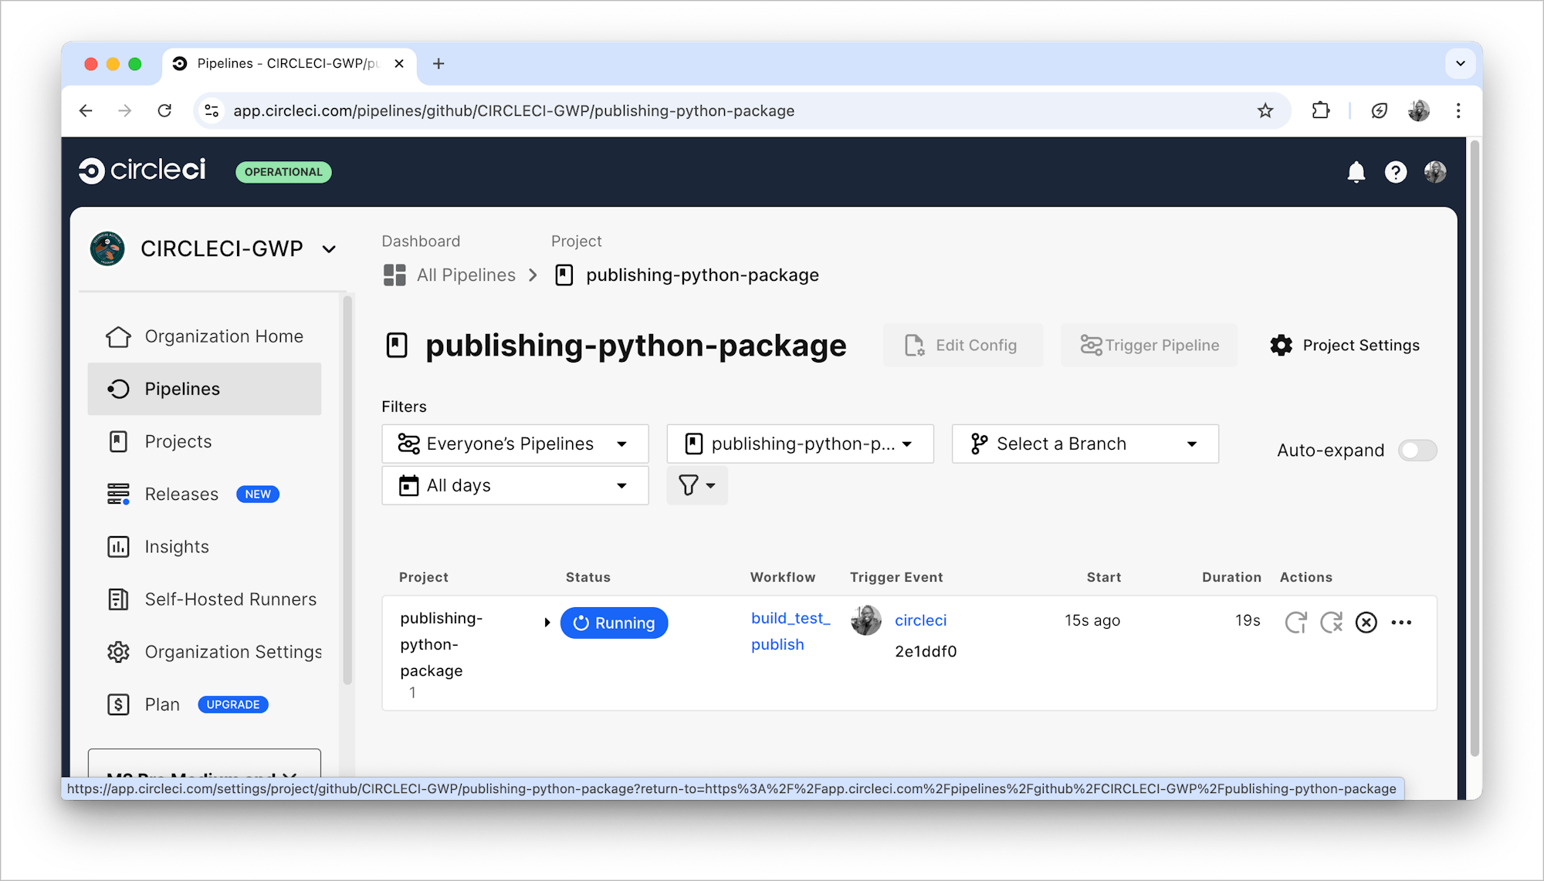Cancel the running workflow
Screen dimensions: 1544x881
tap(1366, 622)
